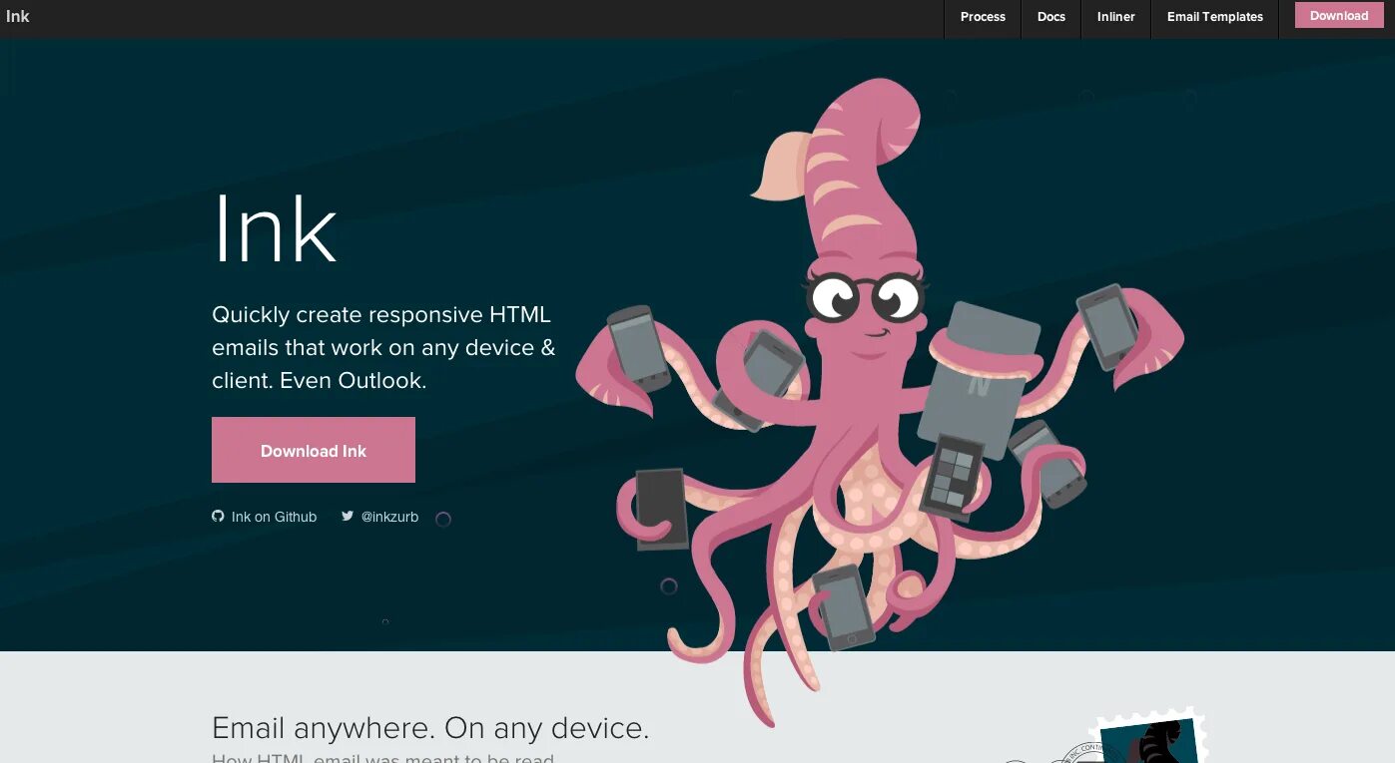The height and width of the screenshot is (763, 1395).
Task: Click the Ink logo in the top bar
Action: [18, 16]
